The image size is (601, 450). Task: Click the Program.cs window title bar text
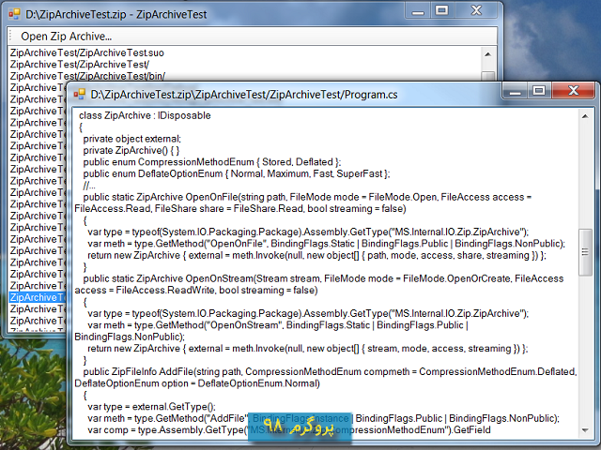coord(244,94)
